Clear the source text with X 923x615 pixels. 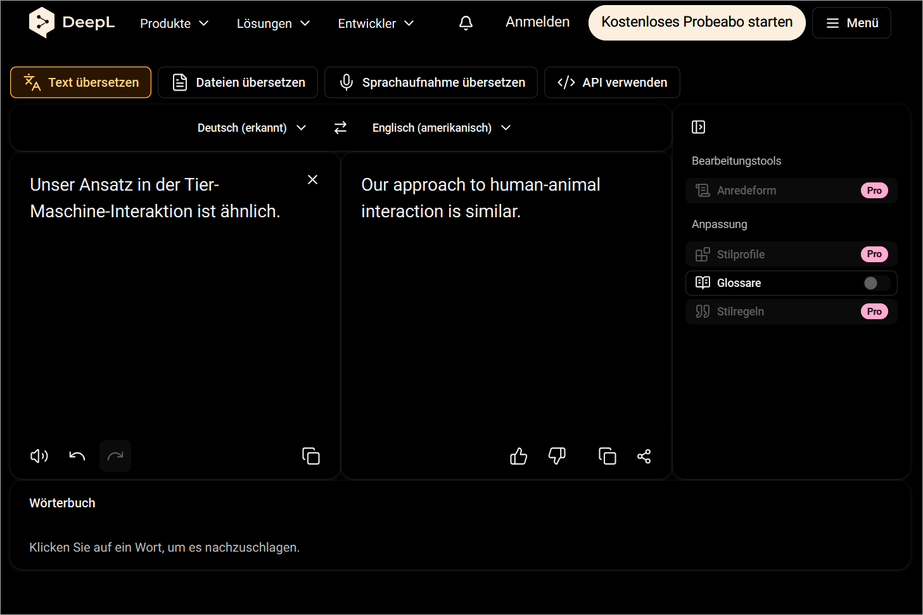click(x=312, y=180)
